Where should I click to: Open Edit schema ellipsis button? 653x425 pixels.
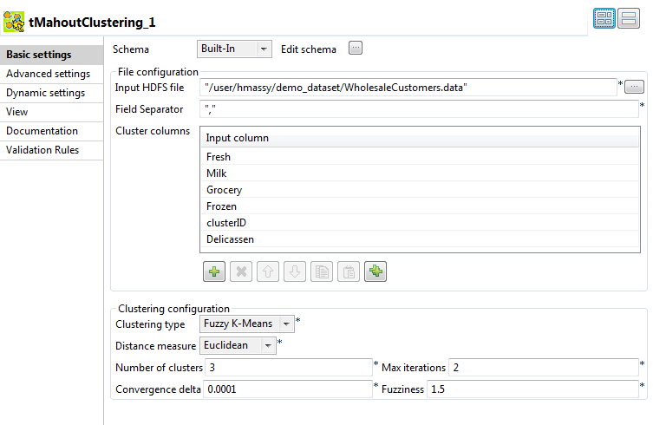click(356, 49)
